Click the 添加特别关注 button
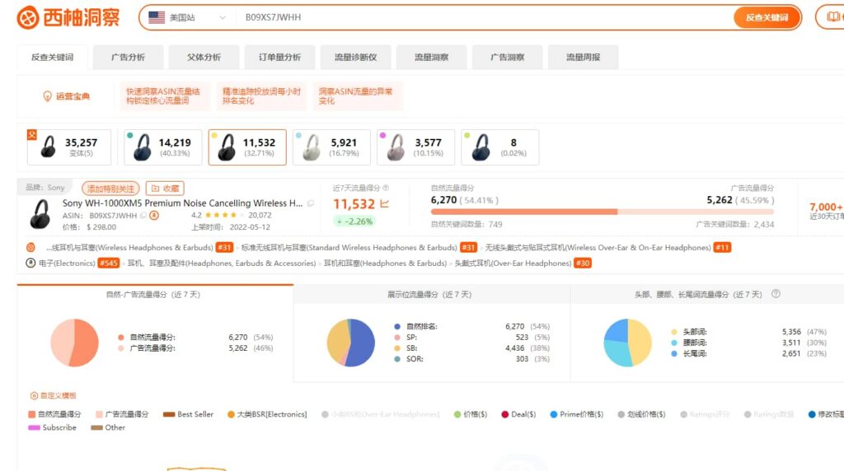This screenshot has width=844, height=471. tap(111, 189)
